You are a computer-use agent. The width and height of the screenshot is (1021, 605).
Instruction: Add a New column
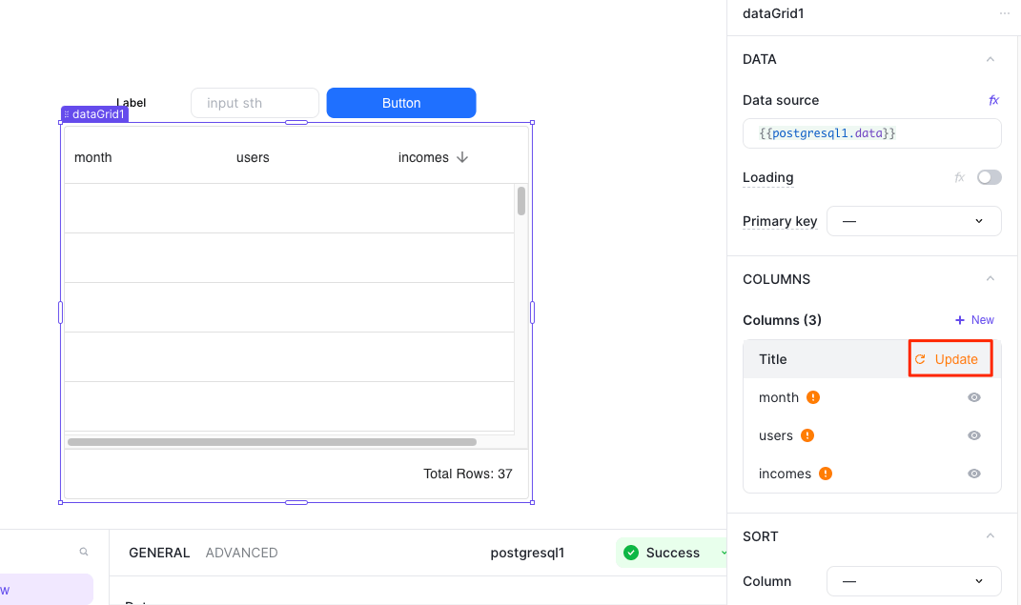point(974,320)
